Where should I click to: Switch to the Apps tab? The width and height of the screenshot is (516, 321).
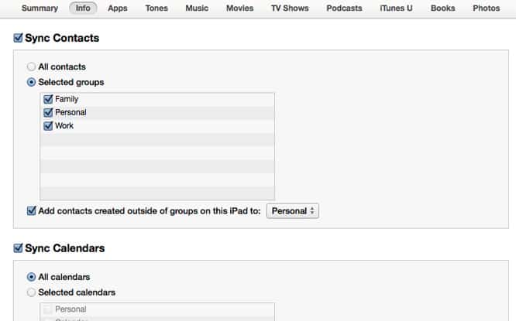(118, 9)
